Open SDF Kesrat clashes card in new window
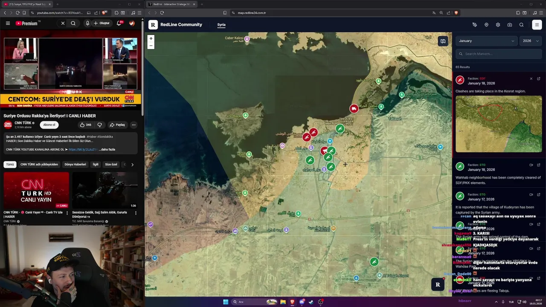Screen dimensions: 546x307 [x=538, y=78]
